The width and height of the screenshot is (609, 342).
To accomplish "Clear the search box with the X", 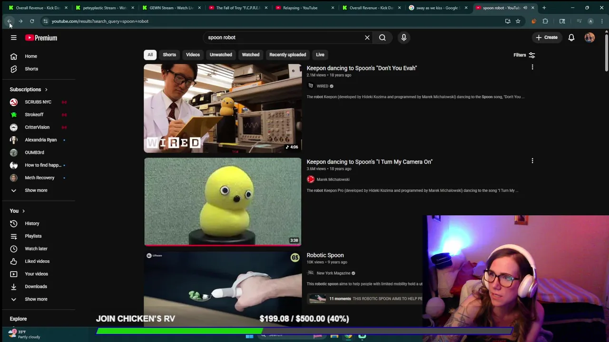I will [x=367, y=38].
